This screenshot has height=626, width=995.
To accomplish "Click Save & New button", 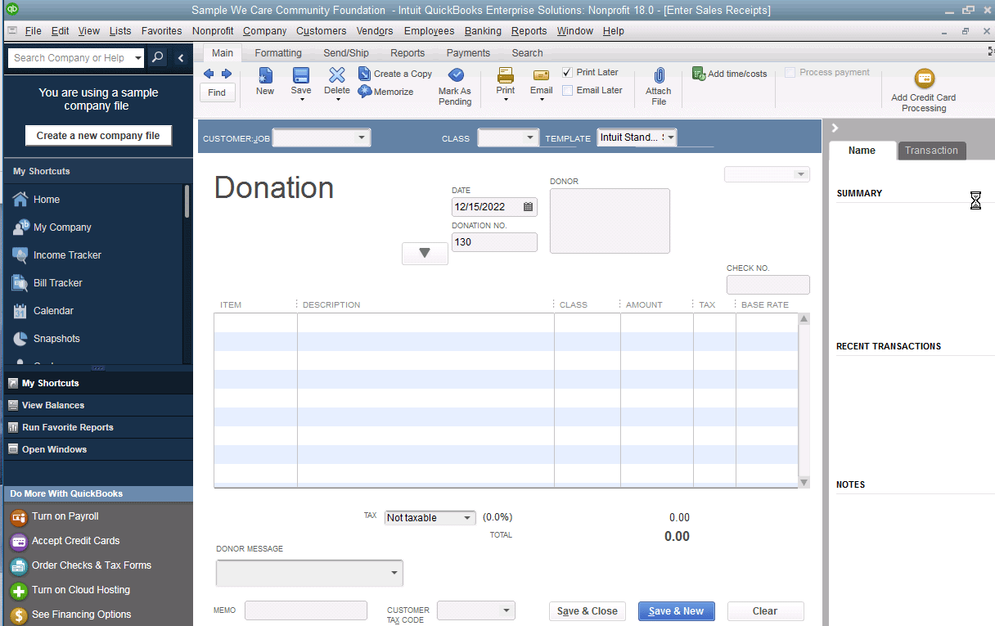I will coord(676,611).
